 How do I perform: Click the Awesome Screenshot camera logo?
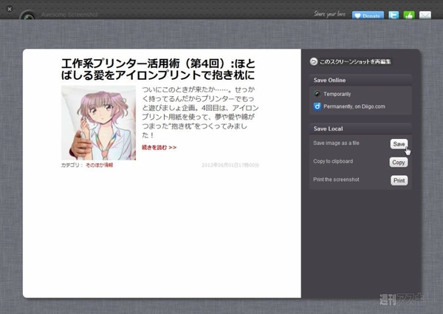(x=28, y=16)
